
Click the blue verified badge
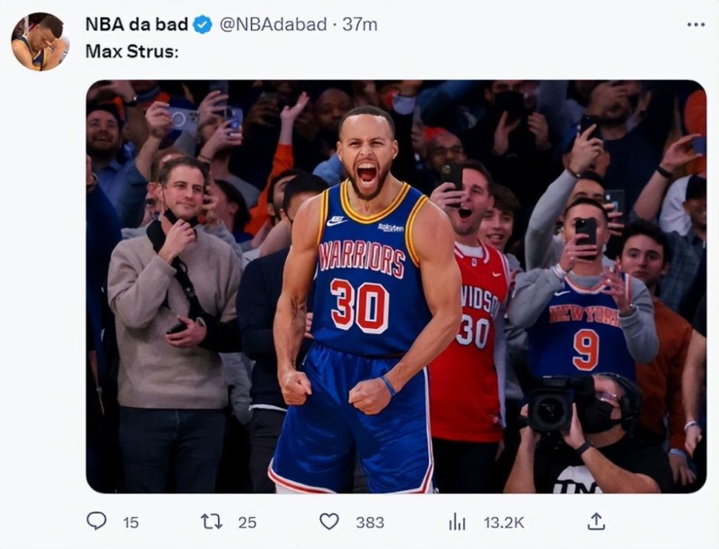click(x=202, y=24)
